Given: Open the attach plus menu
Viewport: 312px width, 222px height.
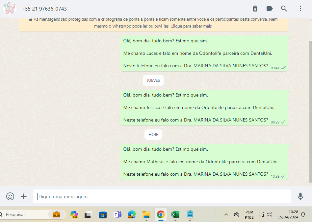Looking at the screenshot, I should pyautogui.click(x=24, y=196).
